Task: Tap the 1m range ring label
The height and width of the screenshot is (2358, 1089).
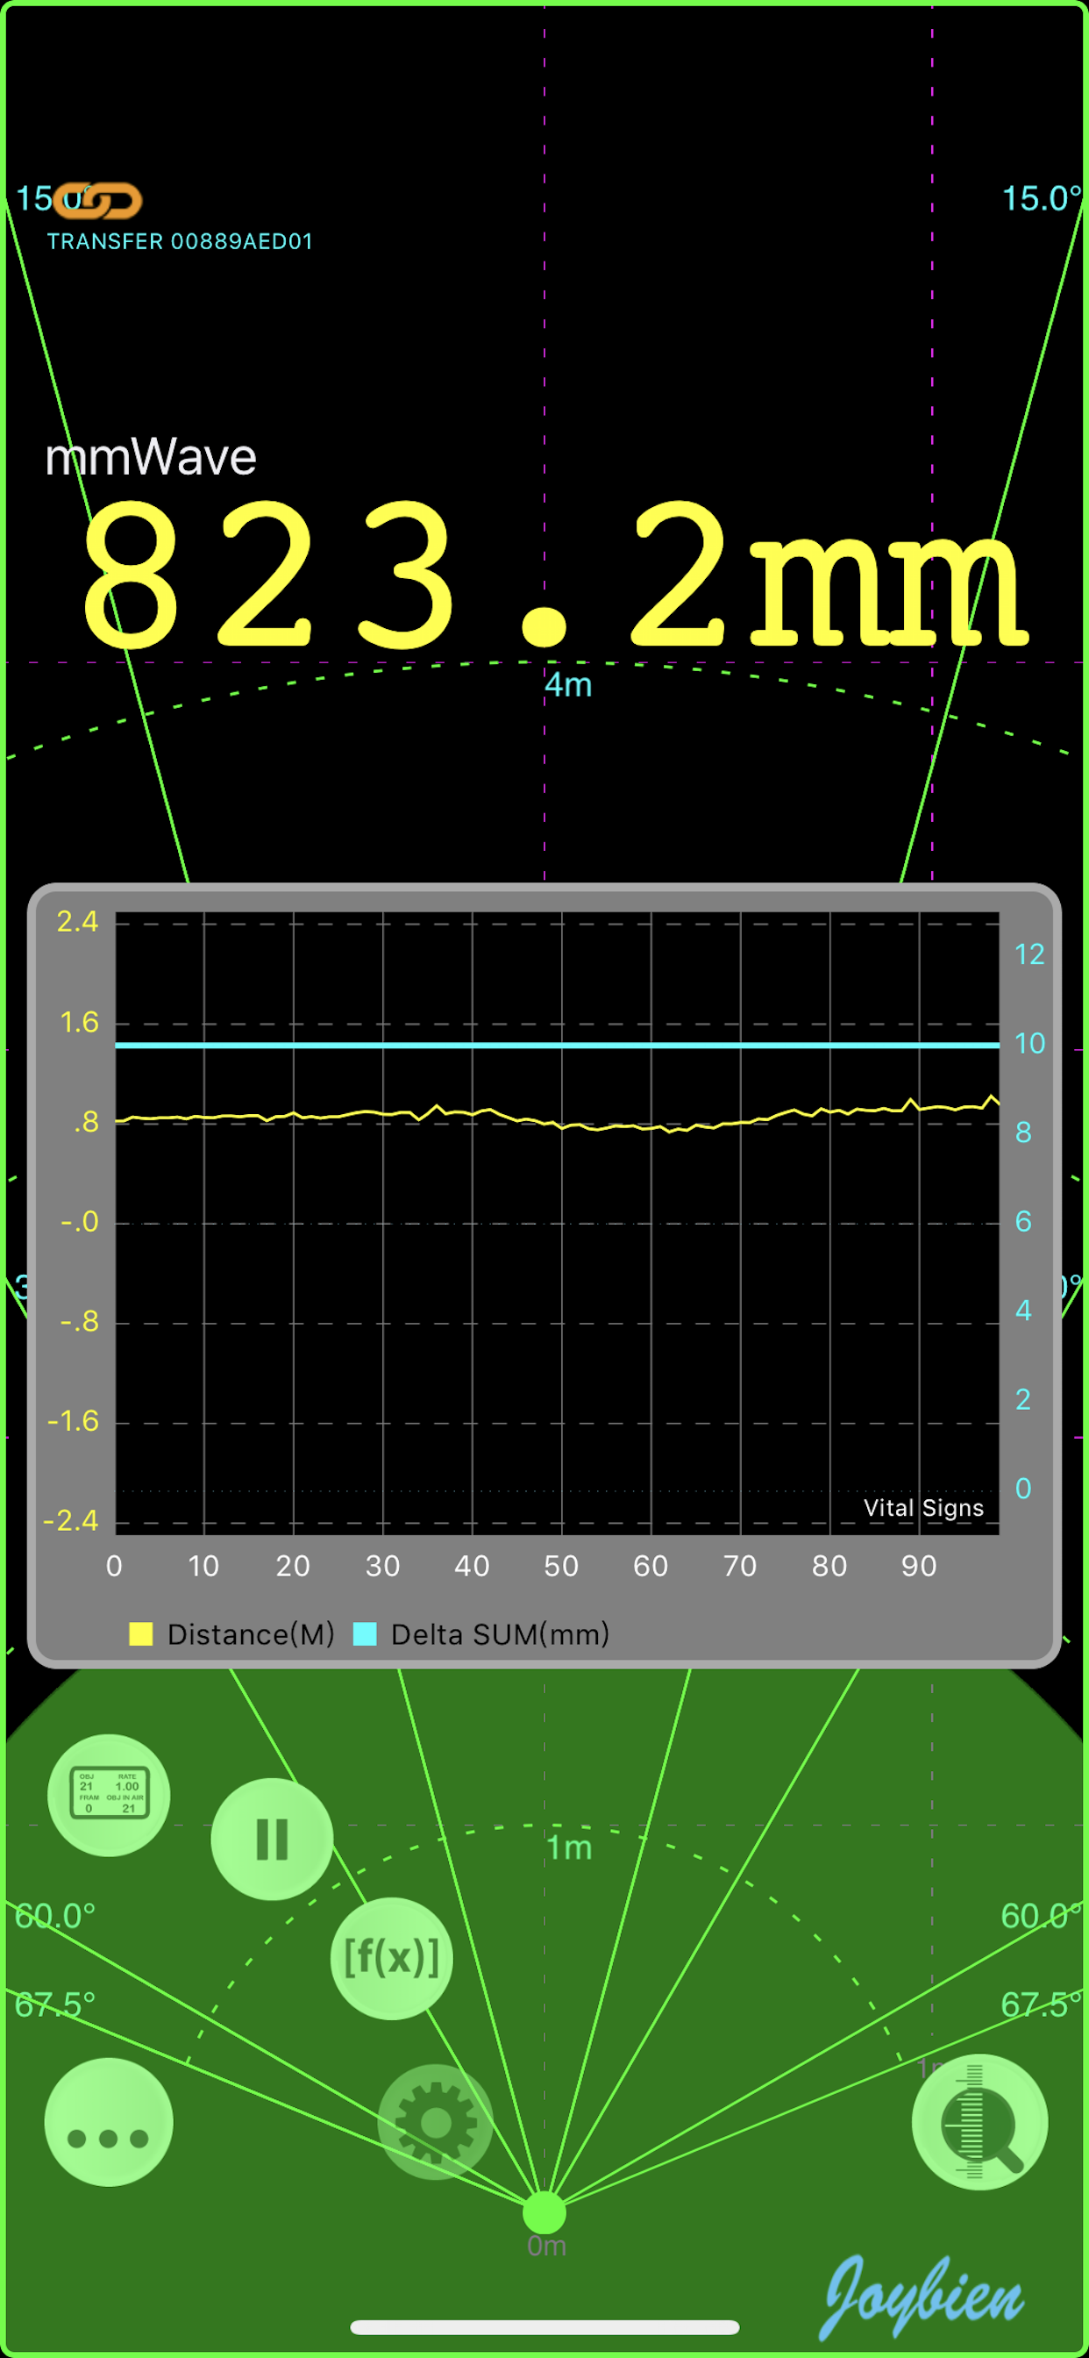Action: (569, 1848)
